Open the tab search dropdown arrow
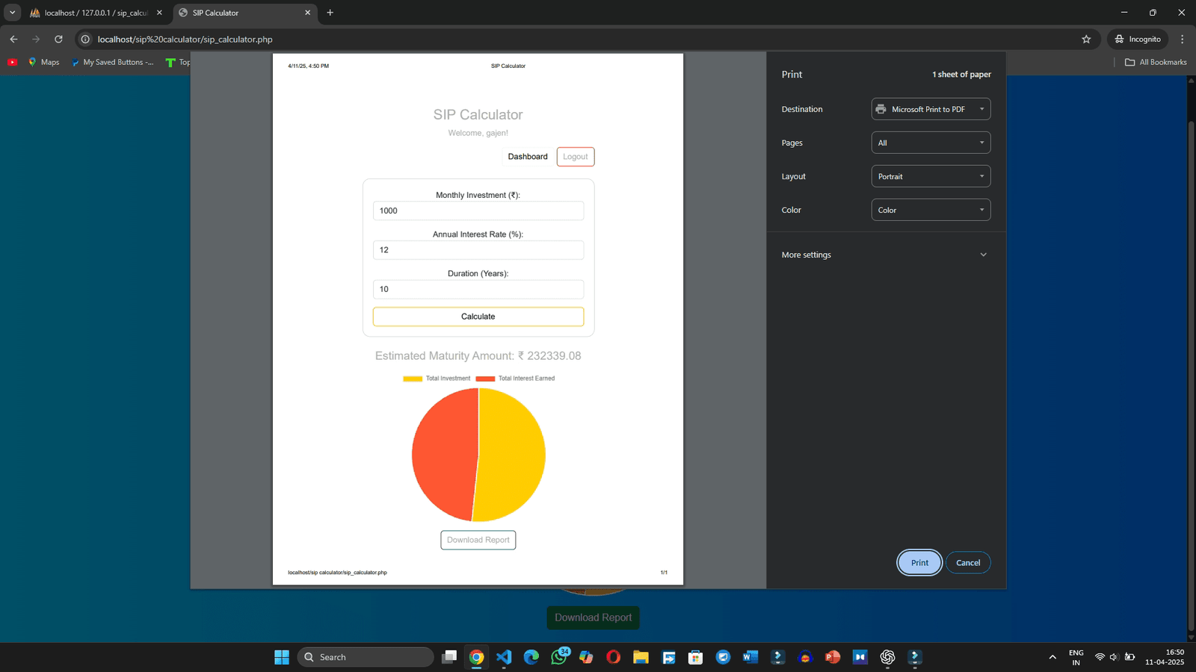Screen dimensions: 1196x672 13,13
